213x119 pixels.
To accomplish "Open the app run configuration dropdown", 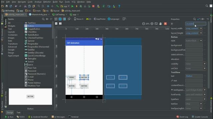I will coord(65,6).
